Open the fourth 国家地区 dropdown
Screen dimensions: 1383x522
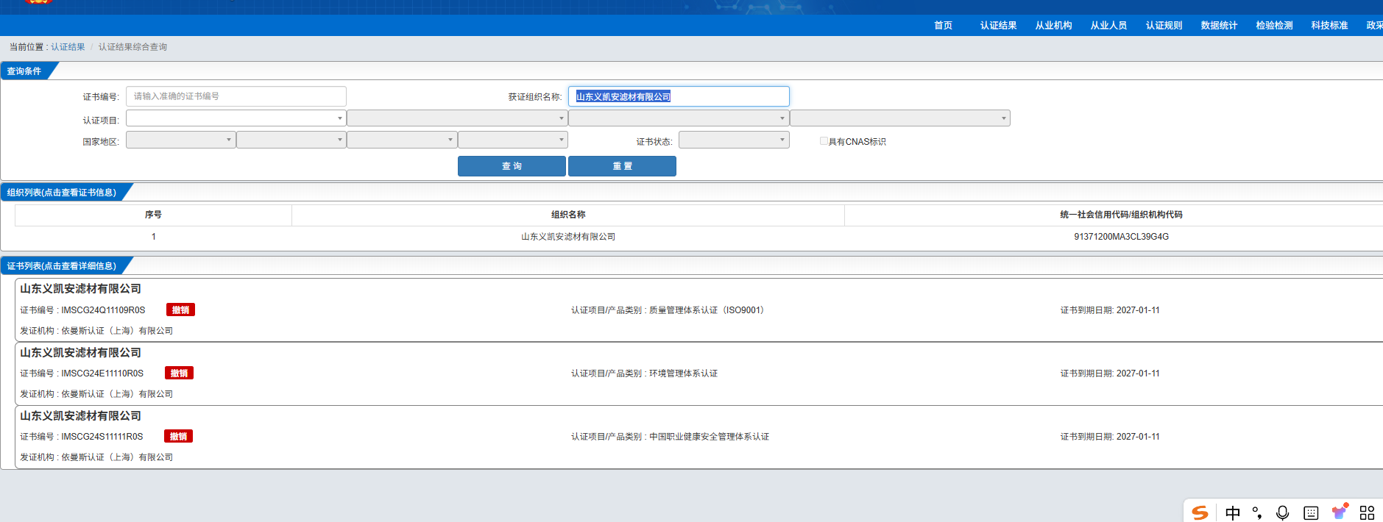pos(513,140)
